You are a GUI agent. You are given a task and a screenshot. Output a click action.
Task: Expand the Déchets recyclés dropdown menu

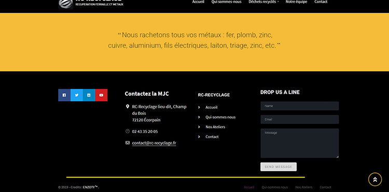(x=263, y=2)
